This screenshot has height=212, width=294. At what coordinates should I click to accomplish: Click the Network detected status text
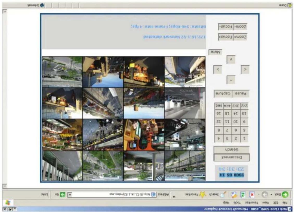point(174,37)
